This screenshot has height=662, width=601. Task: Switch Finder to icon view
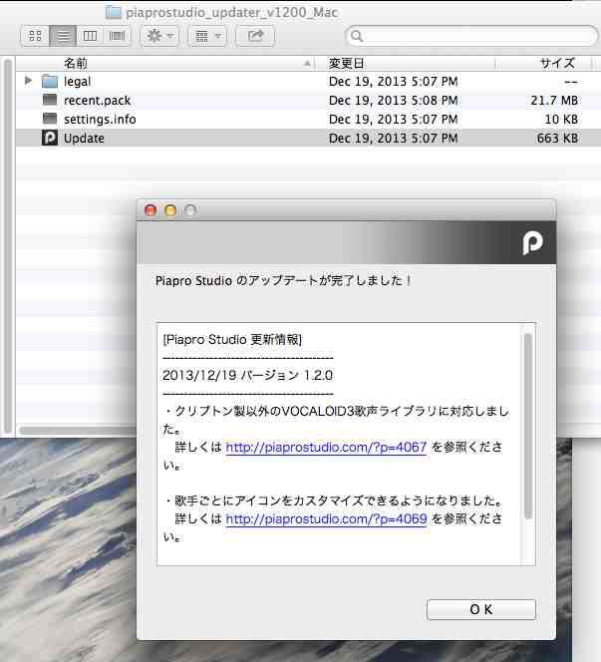click(36, 36)
